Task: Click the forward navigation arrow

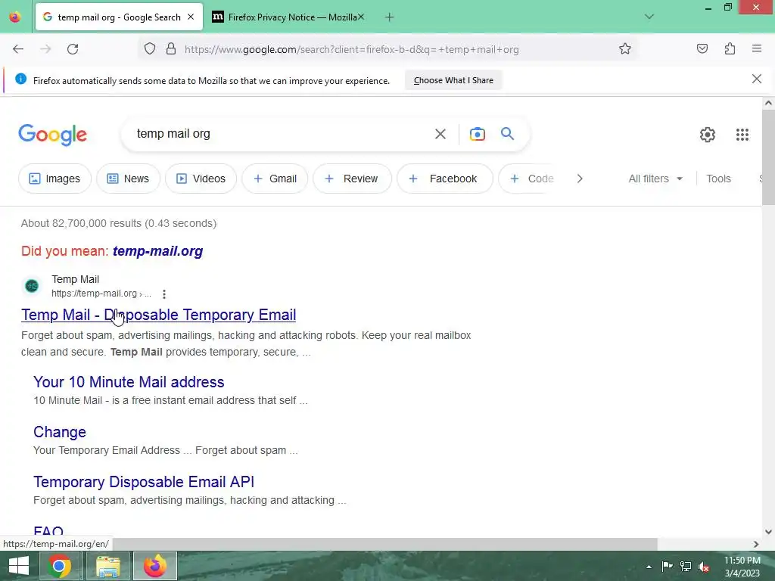Action: pos(45,49)
